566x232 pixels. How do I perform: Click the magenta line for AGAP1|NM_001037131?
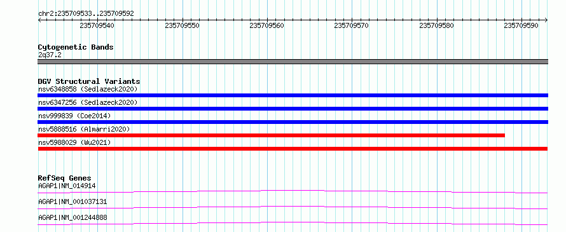point(293,207)
